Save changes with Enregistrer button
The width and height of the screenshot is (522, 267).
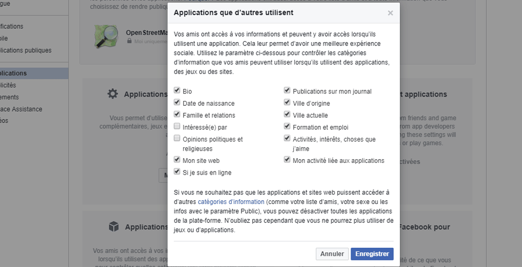click(x=372, y=254)
